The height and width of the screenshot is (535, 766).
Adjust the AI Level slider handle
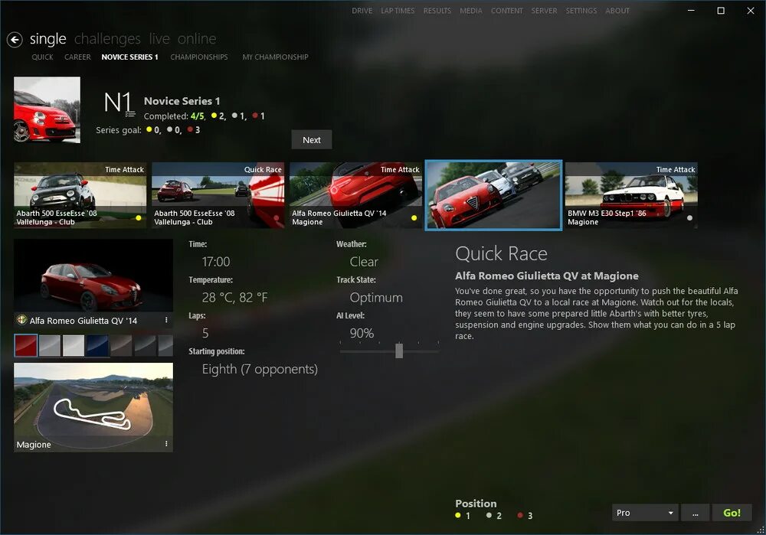pos(399,351)
